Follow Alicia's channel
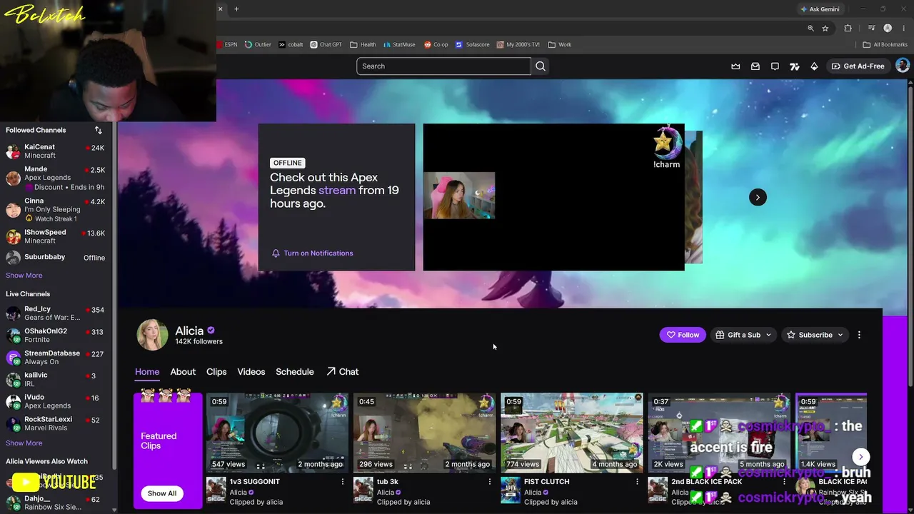This screenshot has height=514, width=914. click(x=683, y=335)
